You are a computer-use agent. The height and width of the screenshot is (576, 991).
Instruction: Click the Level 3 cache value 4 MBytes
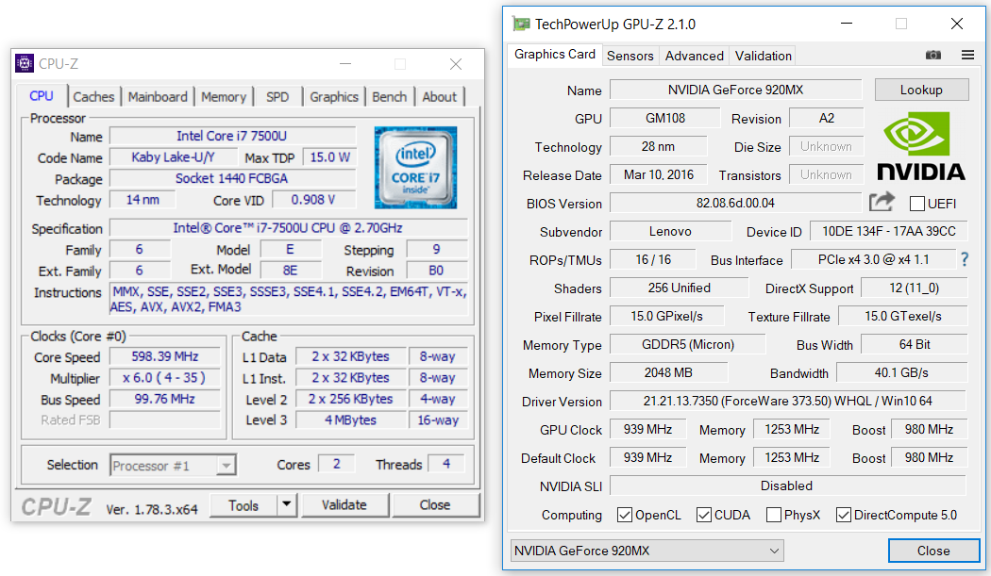coord(351,420)
